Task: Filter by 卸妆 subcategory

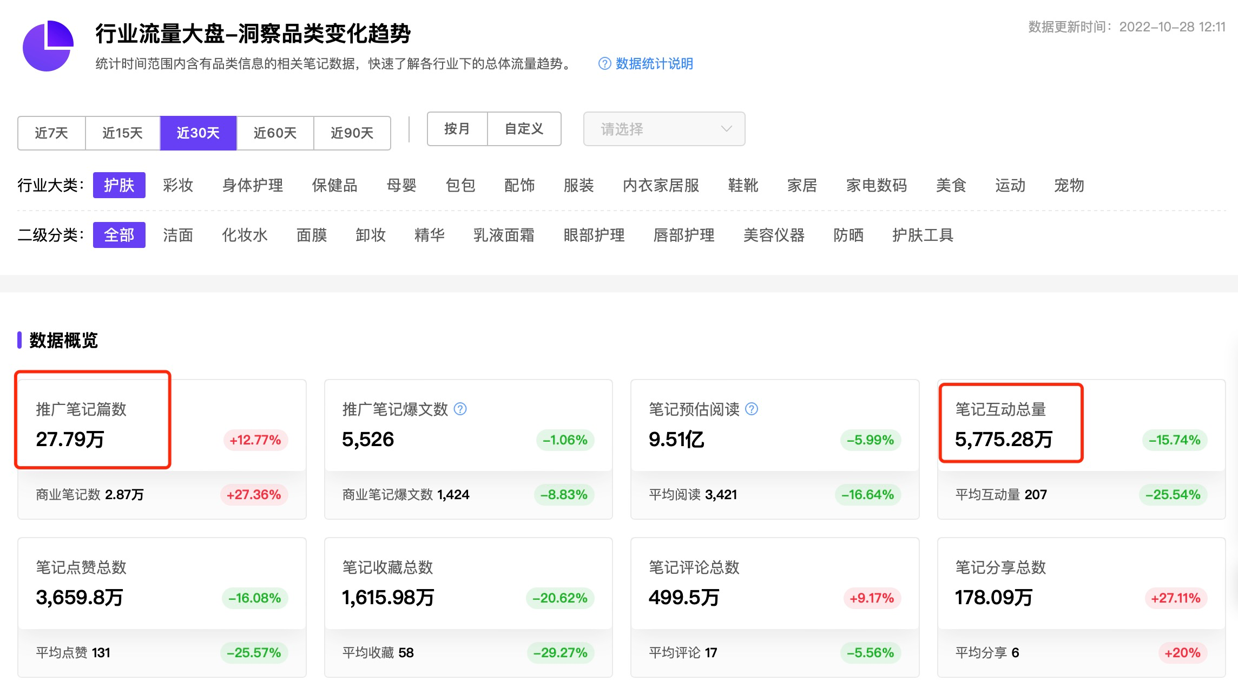Action: tap(371, 235)
